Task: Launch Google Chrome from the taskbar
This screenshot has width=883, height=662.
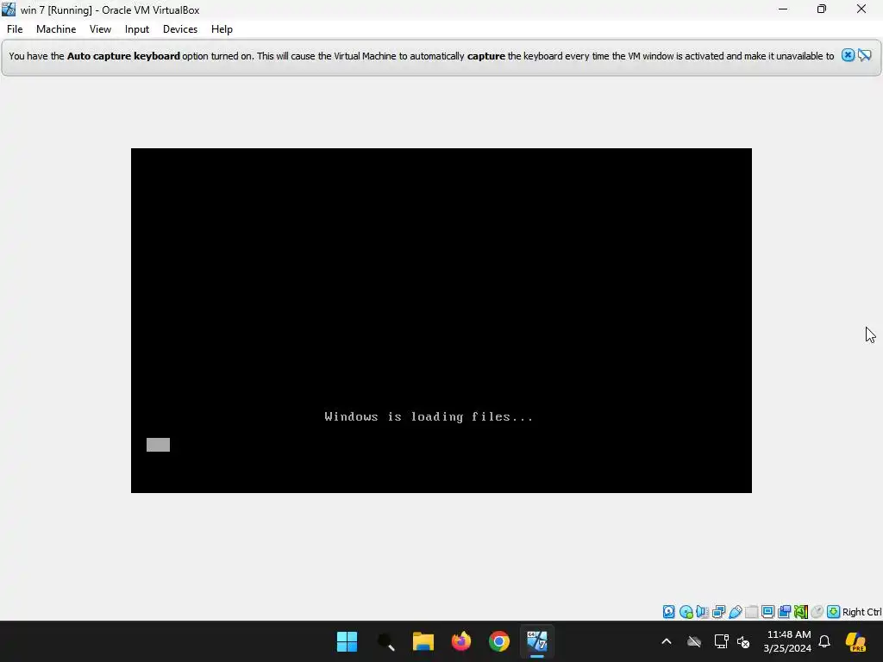Action: pos(499,641)
